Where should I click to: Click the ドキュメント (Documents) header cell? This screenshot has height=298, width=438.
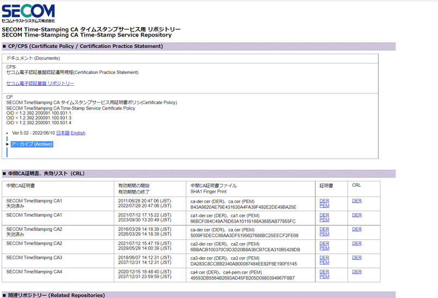point(190,59)
